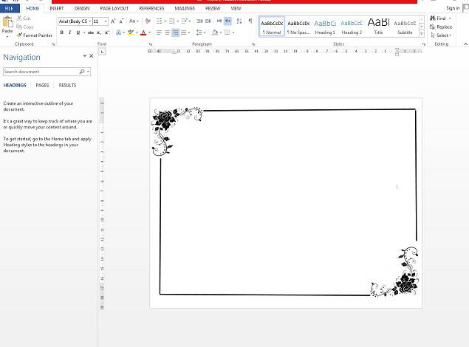Image resolution: width=469 pixels, height=347 pixels.
Task: Open multilevel list menu
Action: pyautogui.click(x=185, y=21)
